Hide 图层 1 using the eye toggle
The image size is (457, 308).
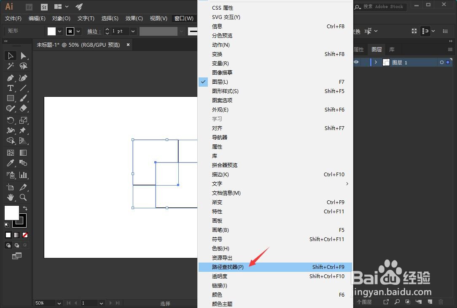356,62
